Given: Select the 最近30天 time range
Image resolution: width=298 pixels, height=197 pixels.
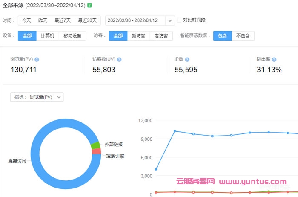Looking at the screenshot, I should 87,20.
